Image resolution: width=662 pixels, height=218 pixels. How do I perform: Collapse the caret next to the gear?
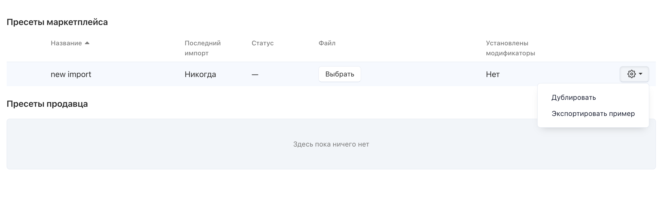[641, 74]
